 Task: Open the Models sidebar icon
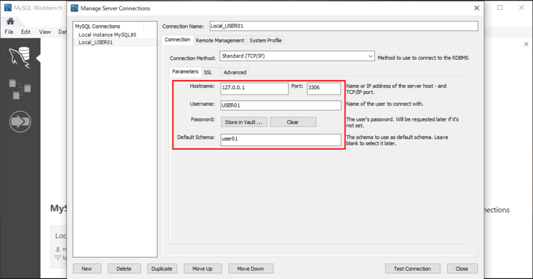(x=20, y=89)
